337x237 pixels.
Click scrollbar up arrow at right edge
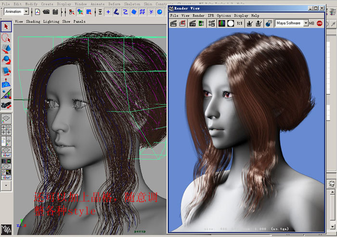332,192
